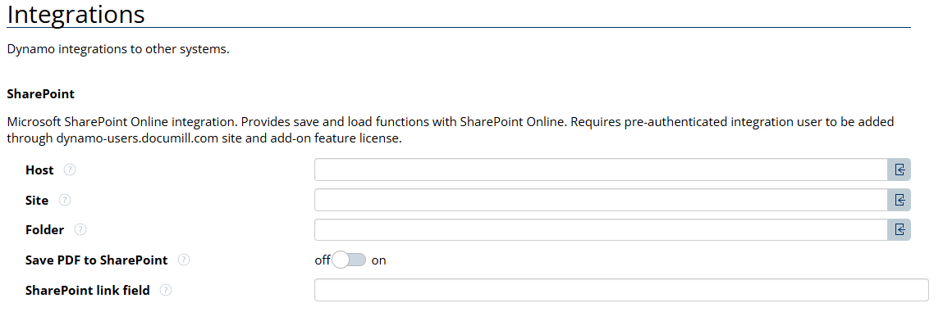Image resolution: width=943 pixels, height=312 pixels.
Task: View help for Save PDF to SharePoint
Action: click(x=184, y=260)
